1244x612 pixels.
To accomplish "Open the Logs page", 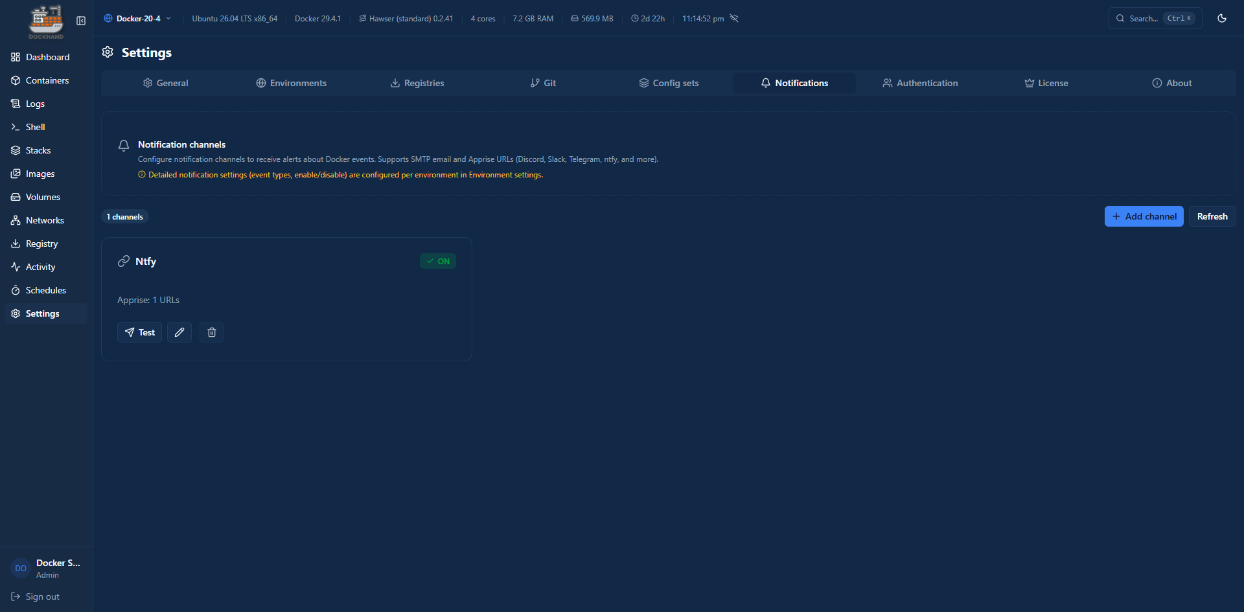I will coord(46,104).
